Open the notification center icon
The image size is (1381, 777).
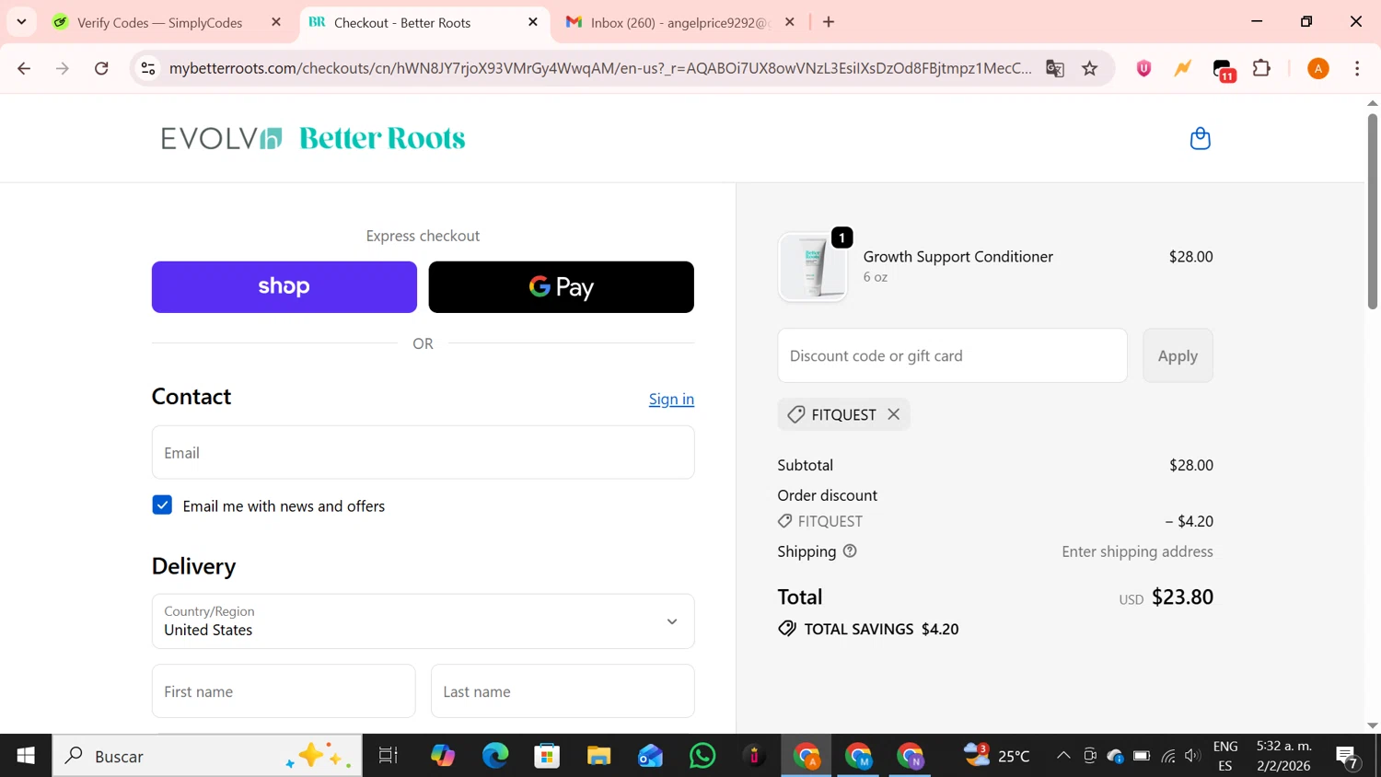coord(1347,757)
